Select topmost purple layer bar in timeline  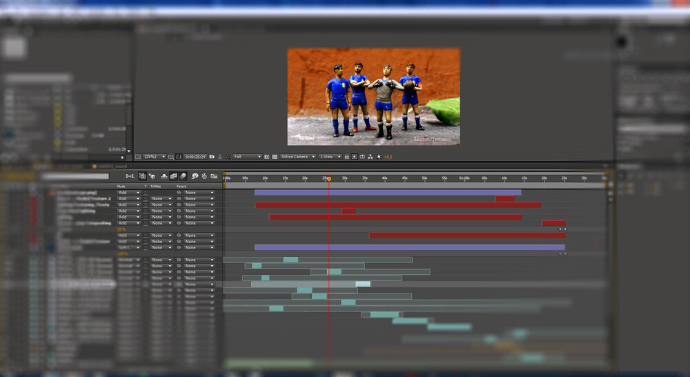click(388, 193)
